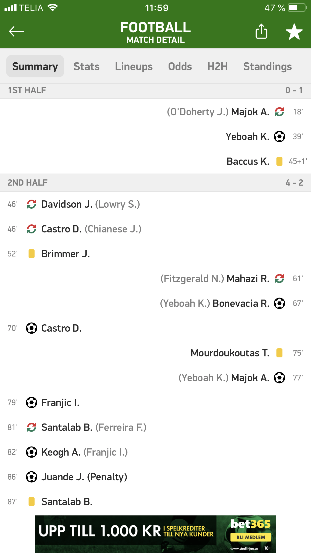Image resolution: width=311 pixels, height=553 pixels.
Task: Tap the yellow card icon for Brimmer J.
Action: [32, 254]
